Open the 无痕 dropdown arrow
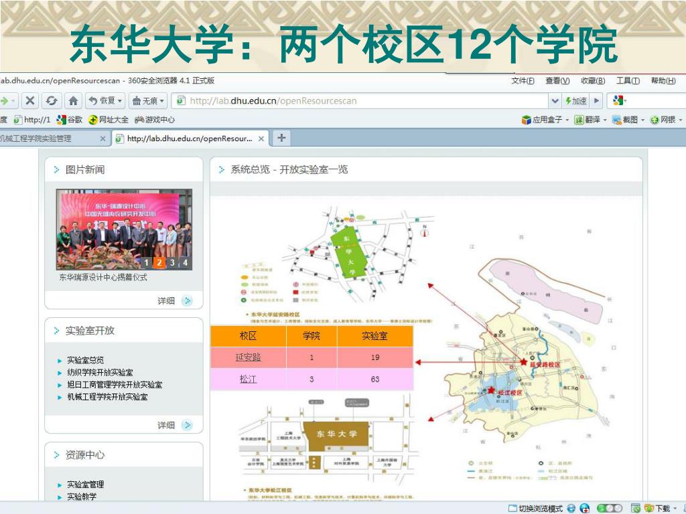The width and height of the screenshot is (686, 514). (162, 101)
